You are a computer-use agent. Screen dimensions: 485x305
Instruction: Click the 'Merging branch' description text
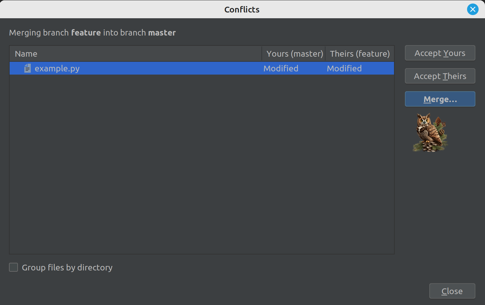pos(39,33)
